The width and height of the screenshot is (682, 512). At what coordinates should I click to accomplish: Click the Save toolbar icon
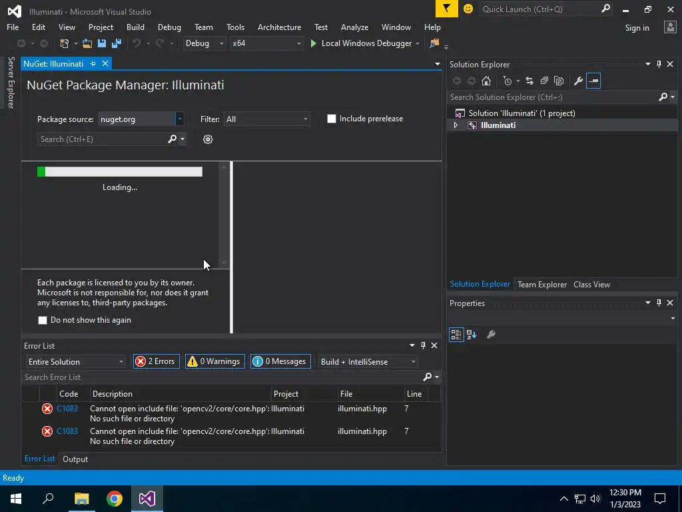(x=102, y=43)
